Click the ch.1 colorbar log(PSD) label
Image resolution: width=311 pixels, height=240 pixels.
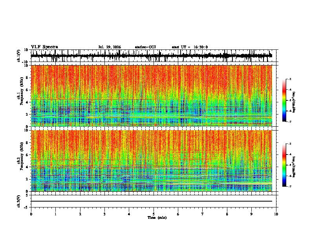[x=294, y=102]
